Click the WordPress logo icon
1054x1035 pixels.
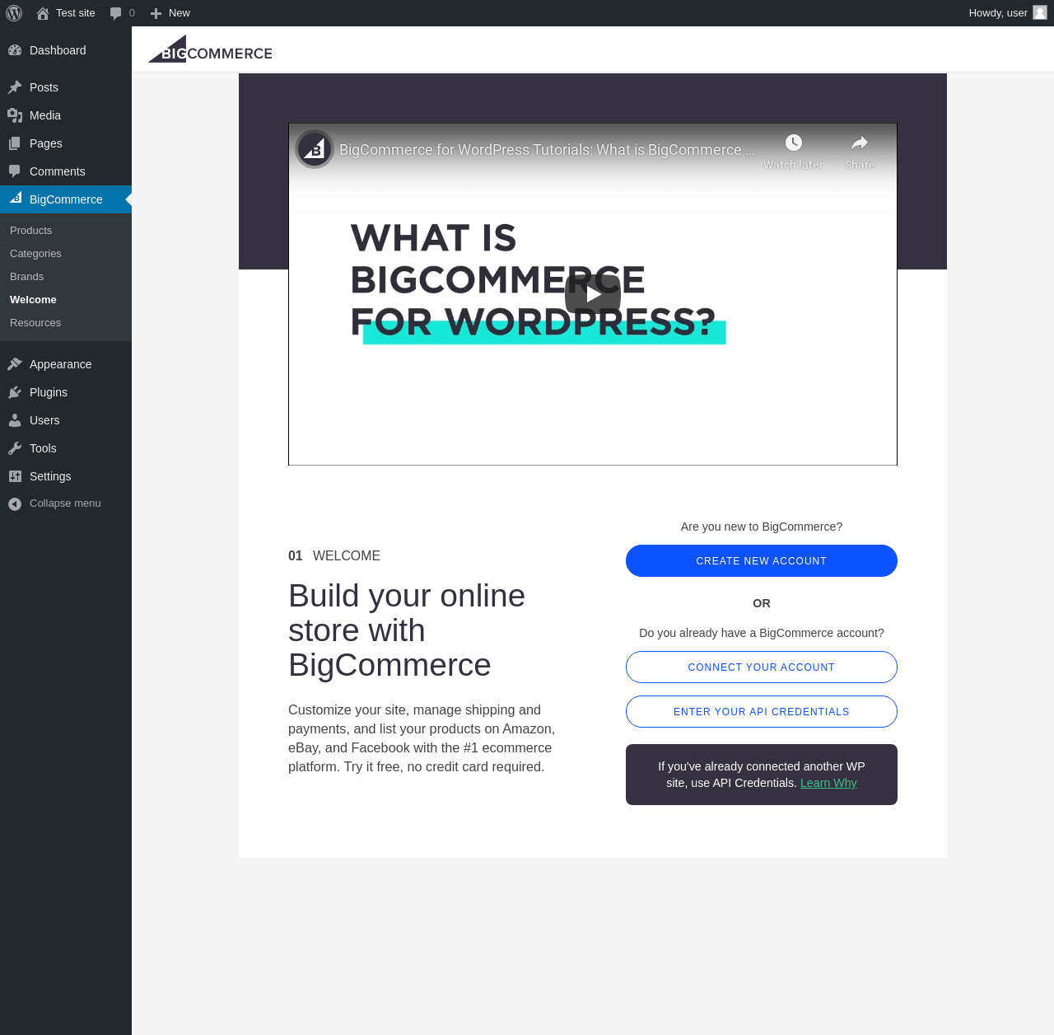[x=14, y=13]
